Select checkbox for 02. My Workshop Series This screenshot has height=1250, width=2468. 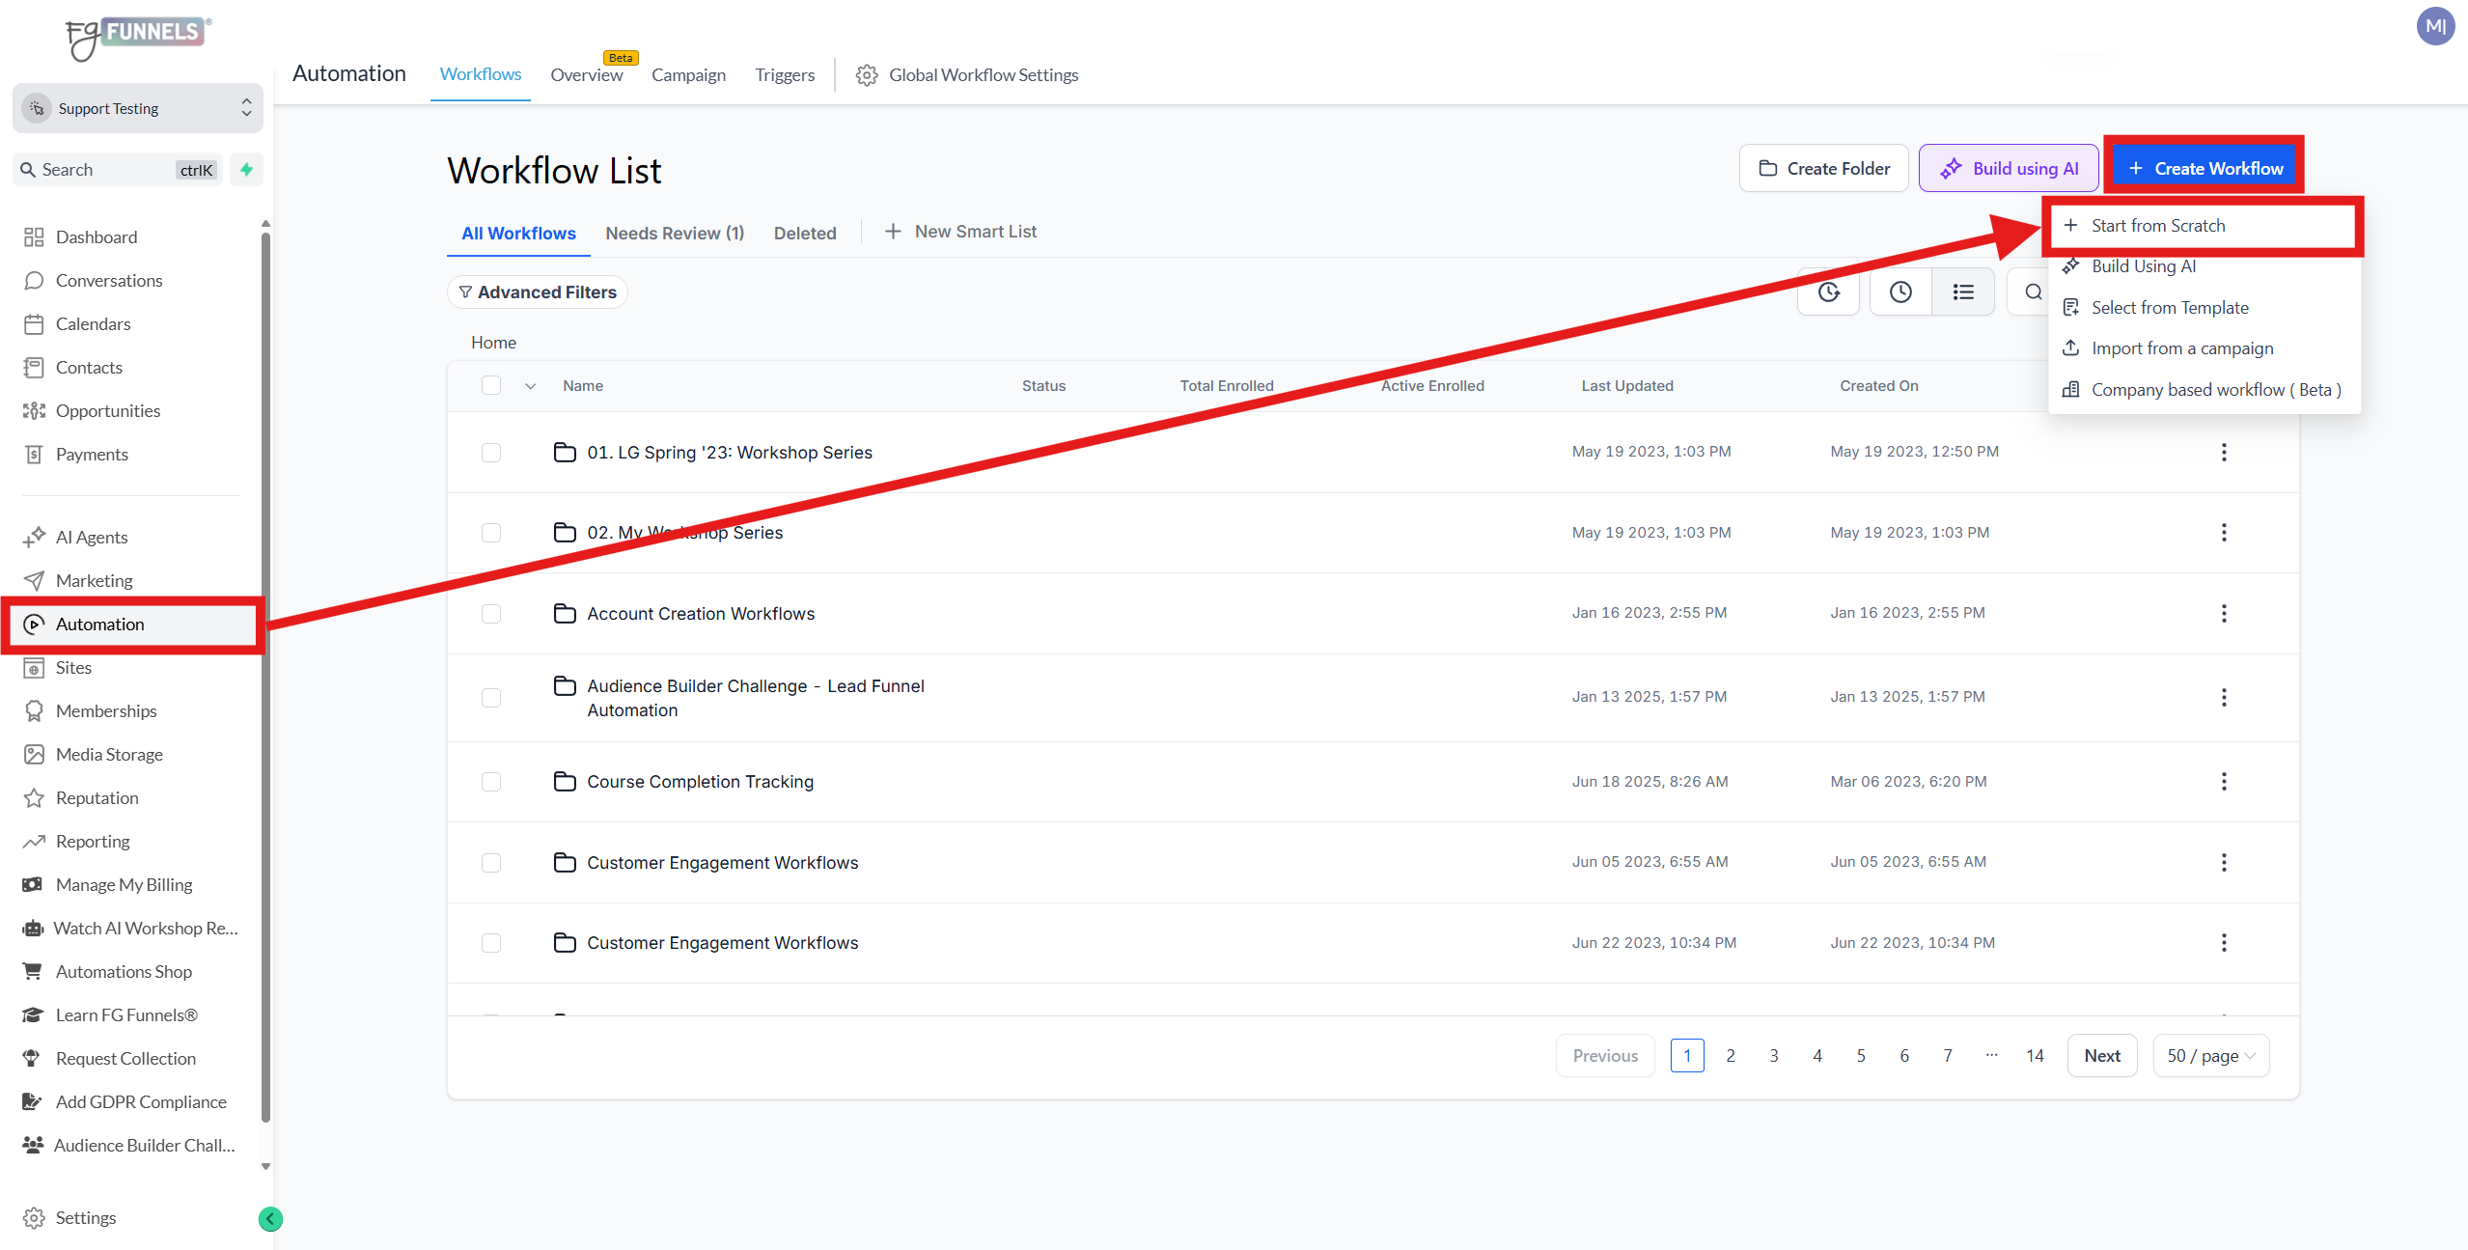tap(491, 533)
